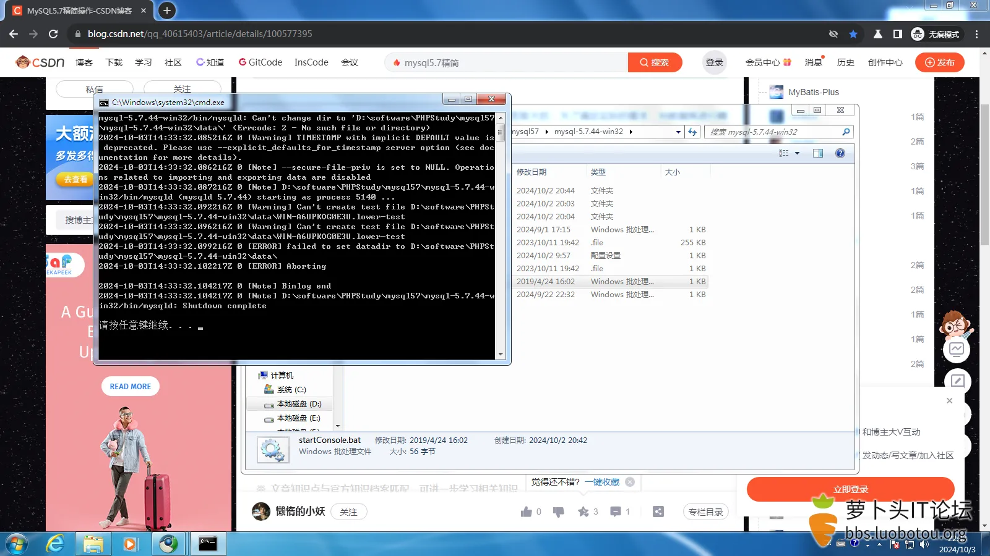Open comments via speech bubble icon
This screenshot has height=556, width=990.
(616, 512)
